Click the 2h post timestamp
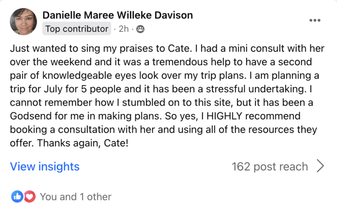Image resolution: width=337 pixels, height=209 pixels. [x=125, y=29]
